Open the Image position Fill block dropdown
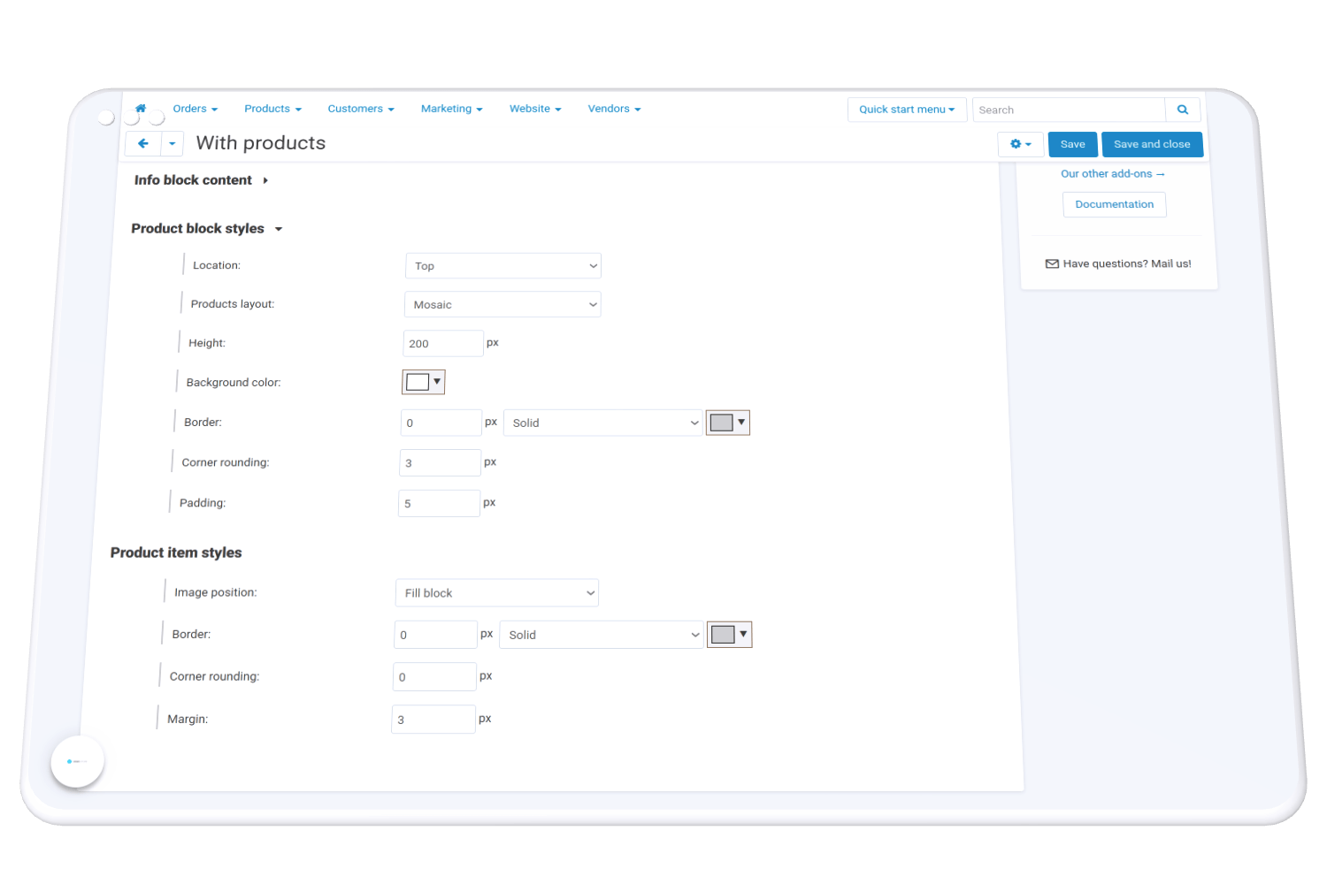 [x=497, y=593]
